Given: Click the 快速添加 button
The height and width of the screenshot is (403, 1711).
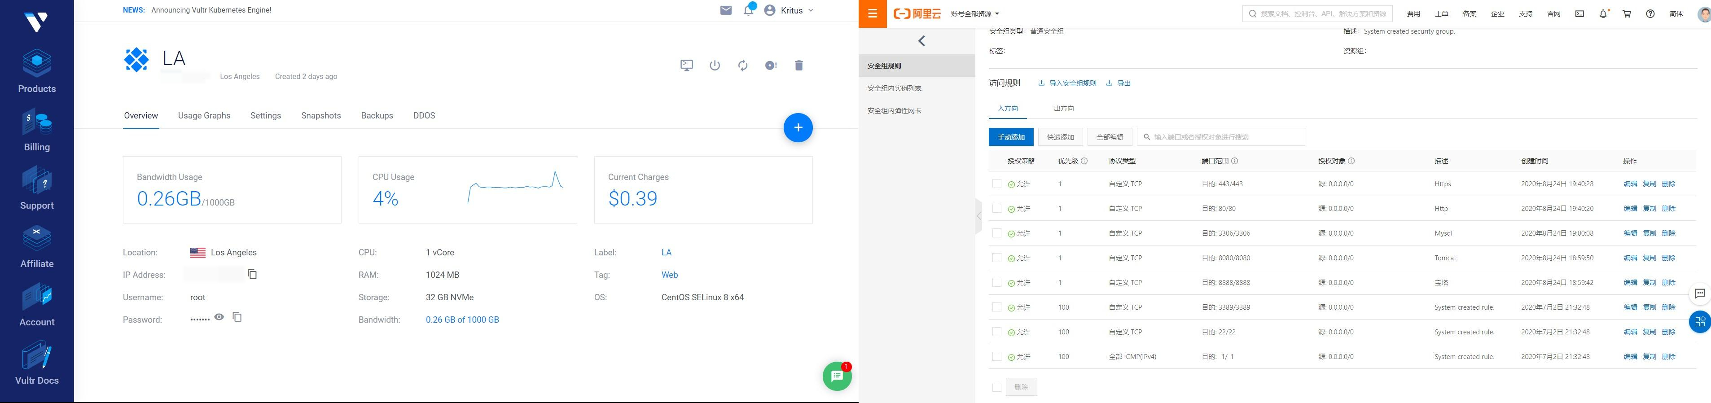Looking at the screenshot, I should [1060, 137].
